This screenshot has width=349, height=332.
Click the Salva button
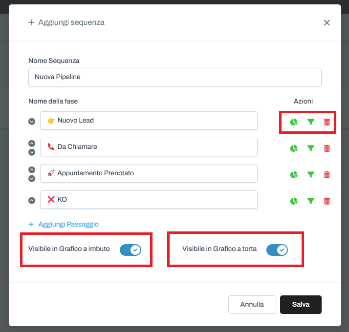pyautogui.click(x=301, y=304)
